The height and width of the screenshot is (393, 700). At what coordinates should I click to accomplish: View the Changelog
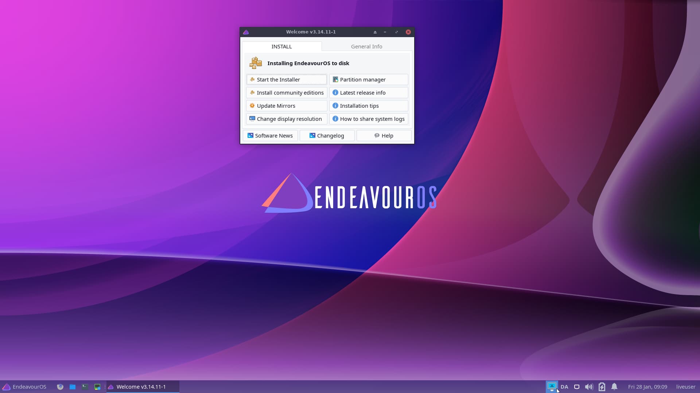(x=327, y=135)
